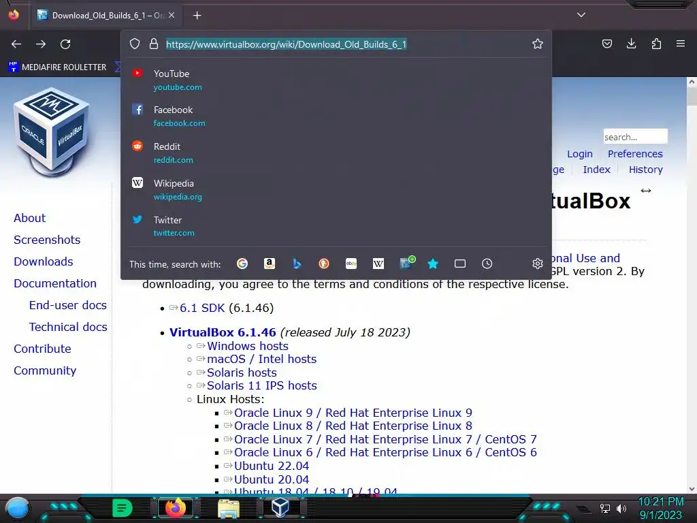Viewport: 697px width, 523px height.
Task: Open the Extensions puzzle icon
Action: [x=656, y=44]
